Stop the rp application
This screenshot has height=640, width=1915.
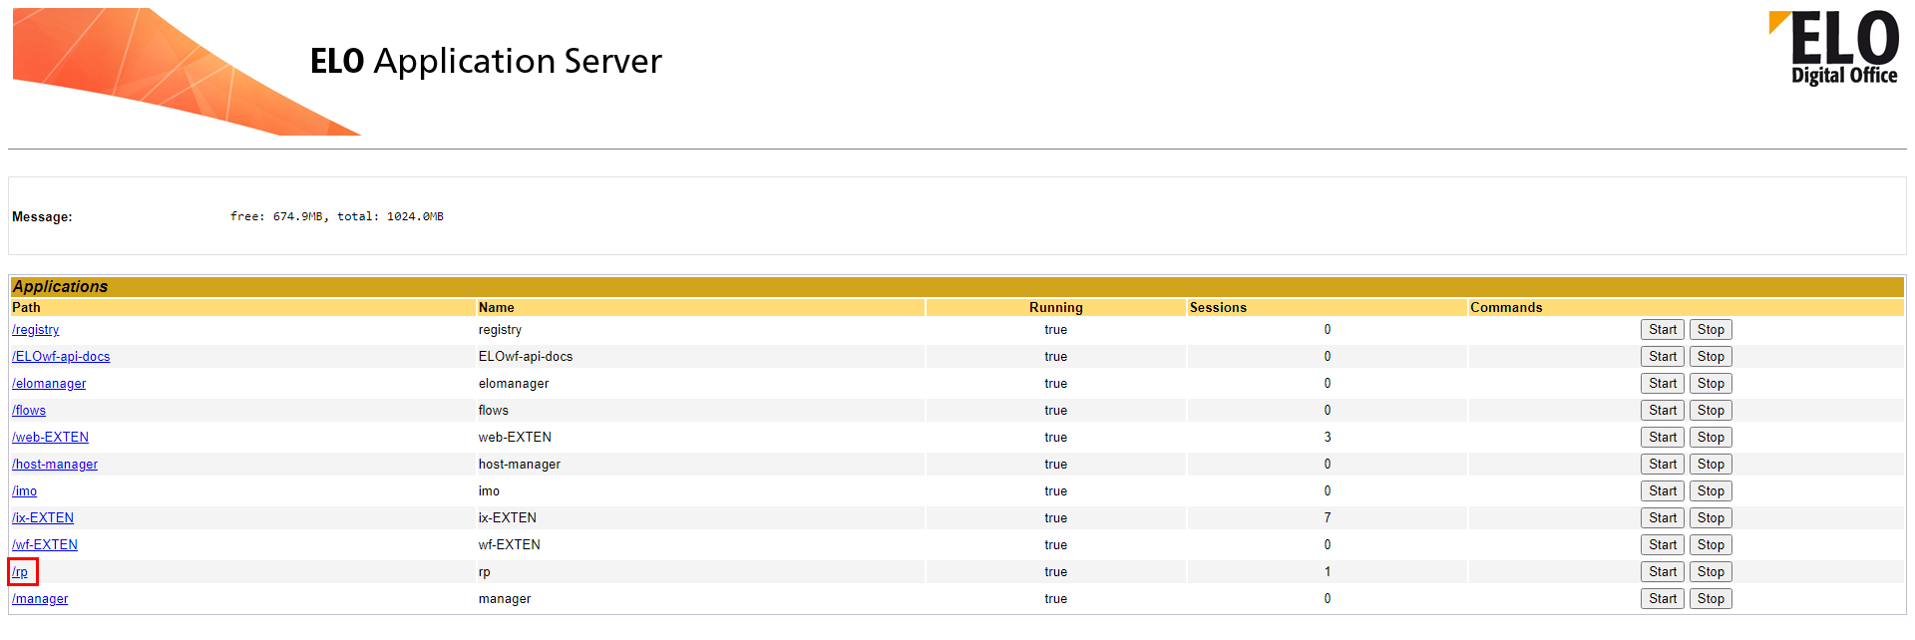click(1711, 572)
